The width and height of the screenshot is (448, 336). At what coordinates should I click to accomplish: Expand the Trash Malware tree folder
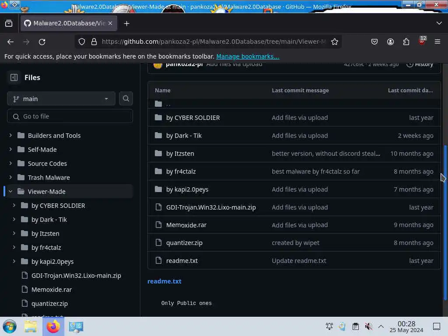click(10, 177)
